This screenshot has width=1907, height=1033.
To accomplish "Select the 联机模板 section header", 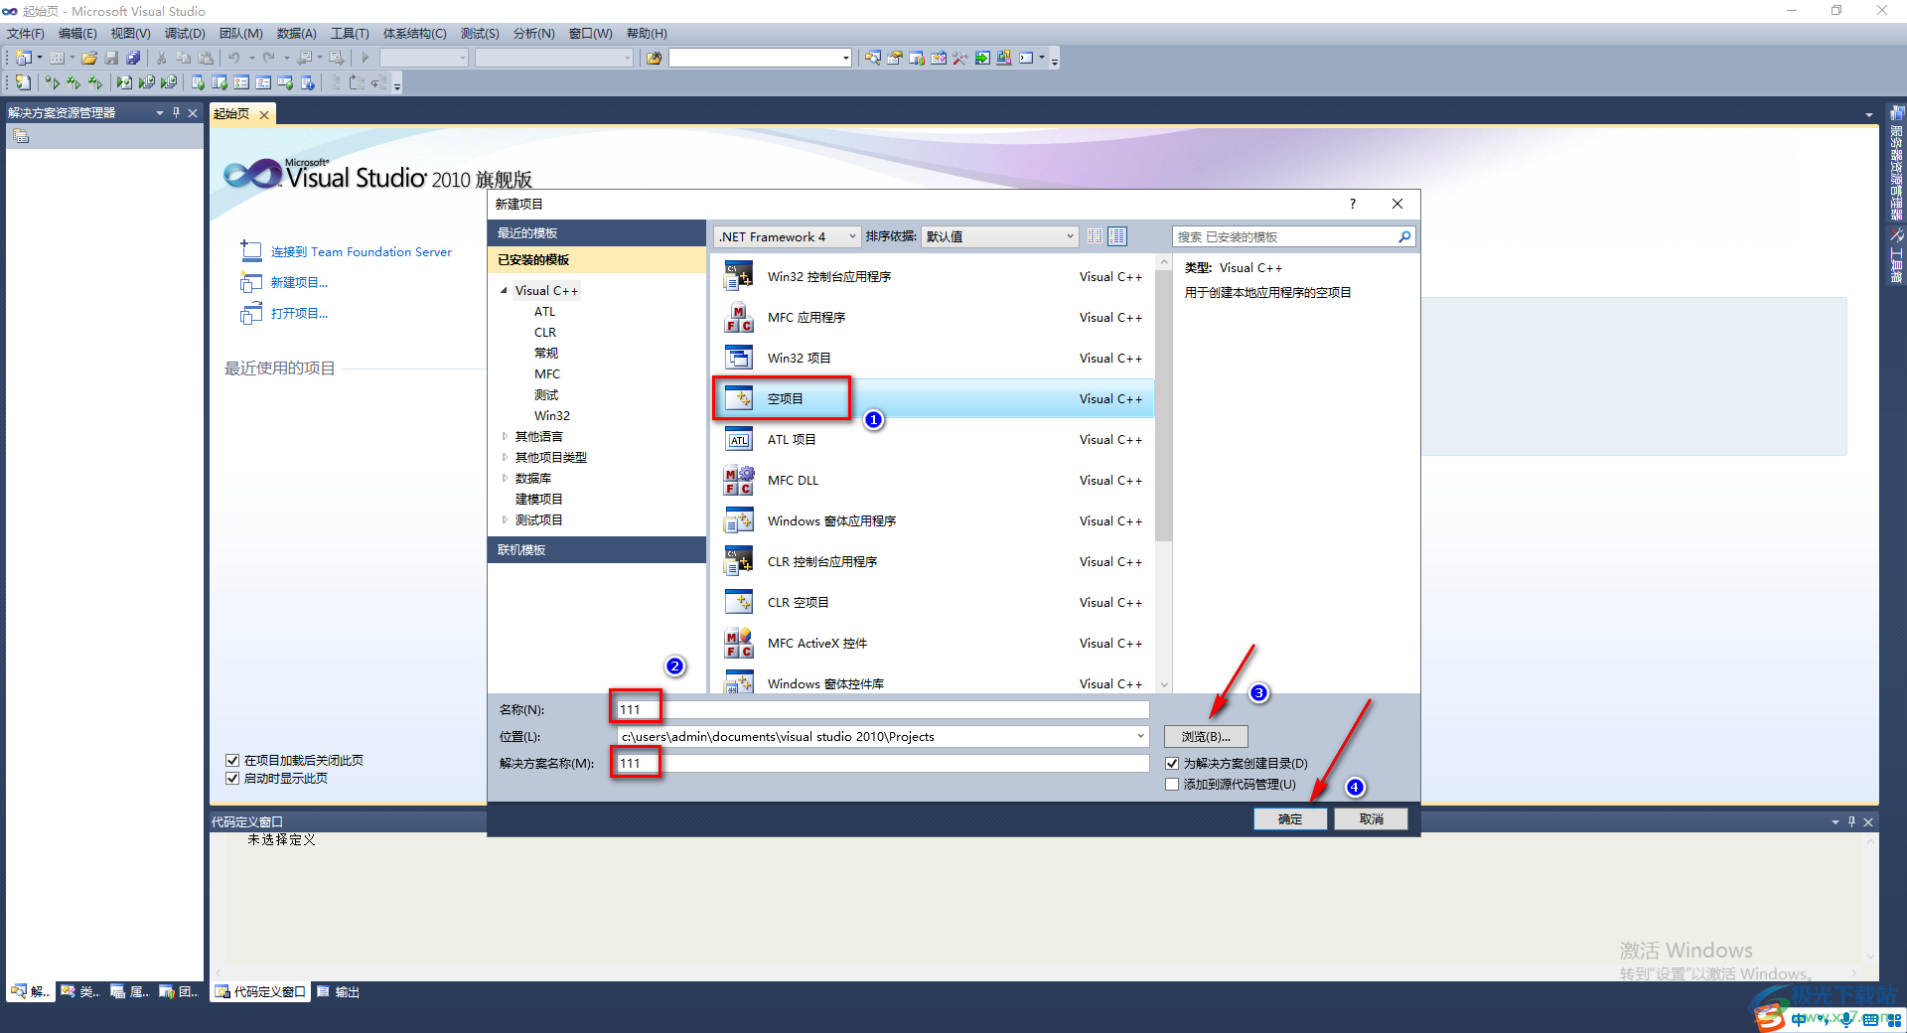I will click(x=596, y=549).
